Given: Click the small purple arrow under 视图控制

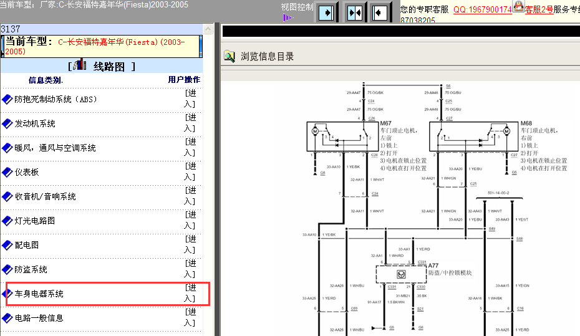Looking at the screenshot, I should [287, 17].
